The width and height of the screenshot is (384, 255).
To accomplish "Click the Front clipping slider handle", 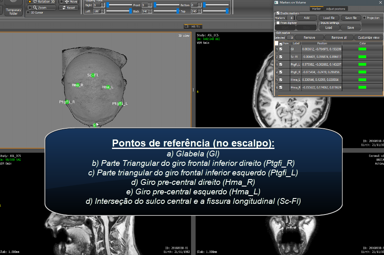I will pos(155,5).
